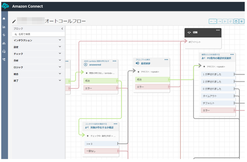
Task: Open the headset sidebar icon
Action: [x=4, y=51]
